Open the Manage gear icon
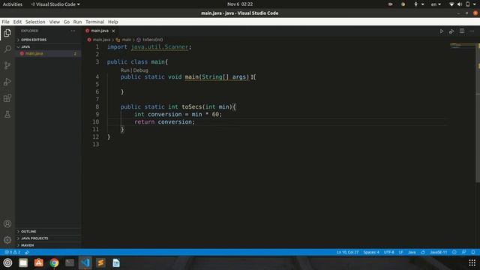This screenshot has width=480, height=270. [7, 240]
